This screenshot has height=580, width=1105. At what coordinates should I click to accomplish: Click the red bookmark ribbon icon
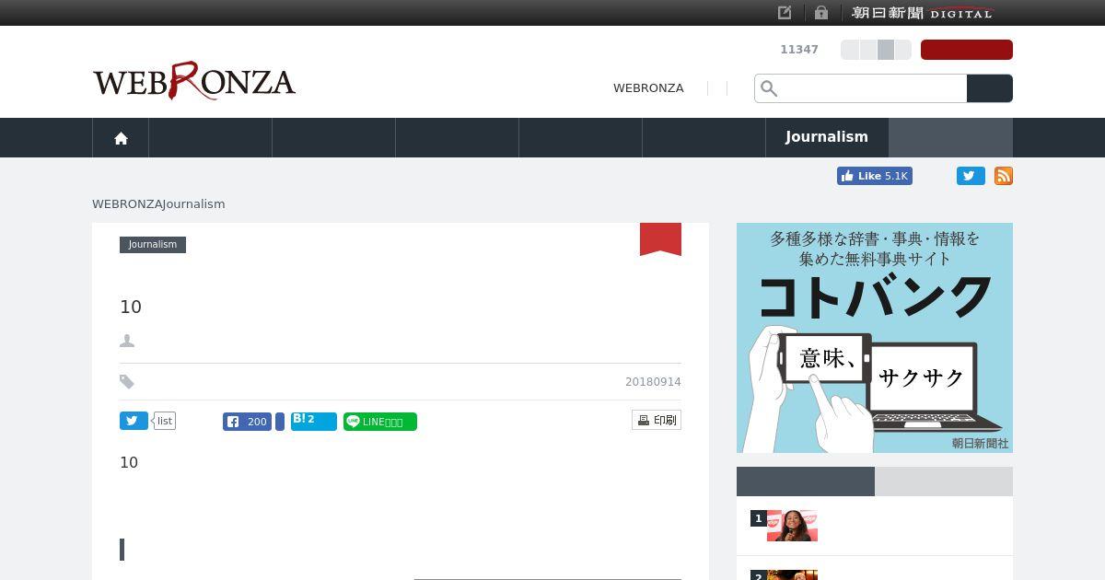(660, 239)
